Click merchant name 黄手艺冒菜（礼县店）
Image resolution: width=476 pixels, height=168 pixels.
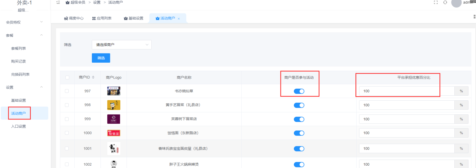pos(184,105)
